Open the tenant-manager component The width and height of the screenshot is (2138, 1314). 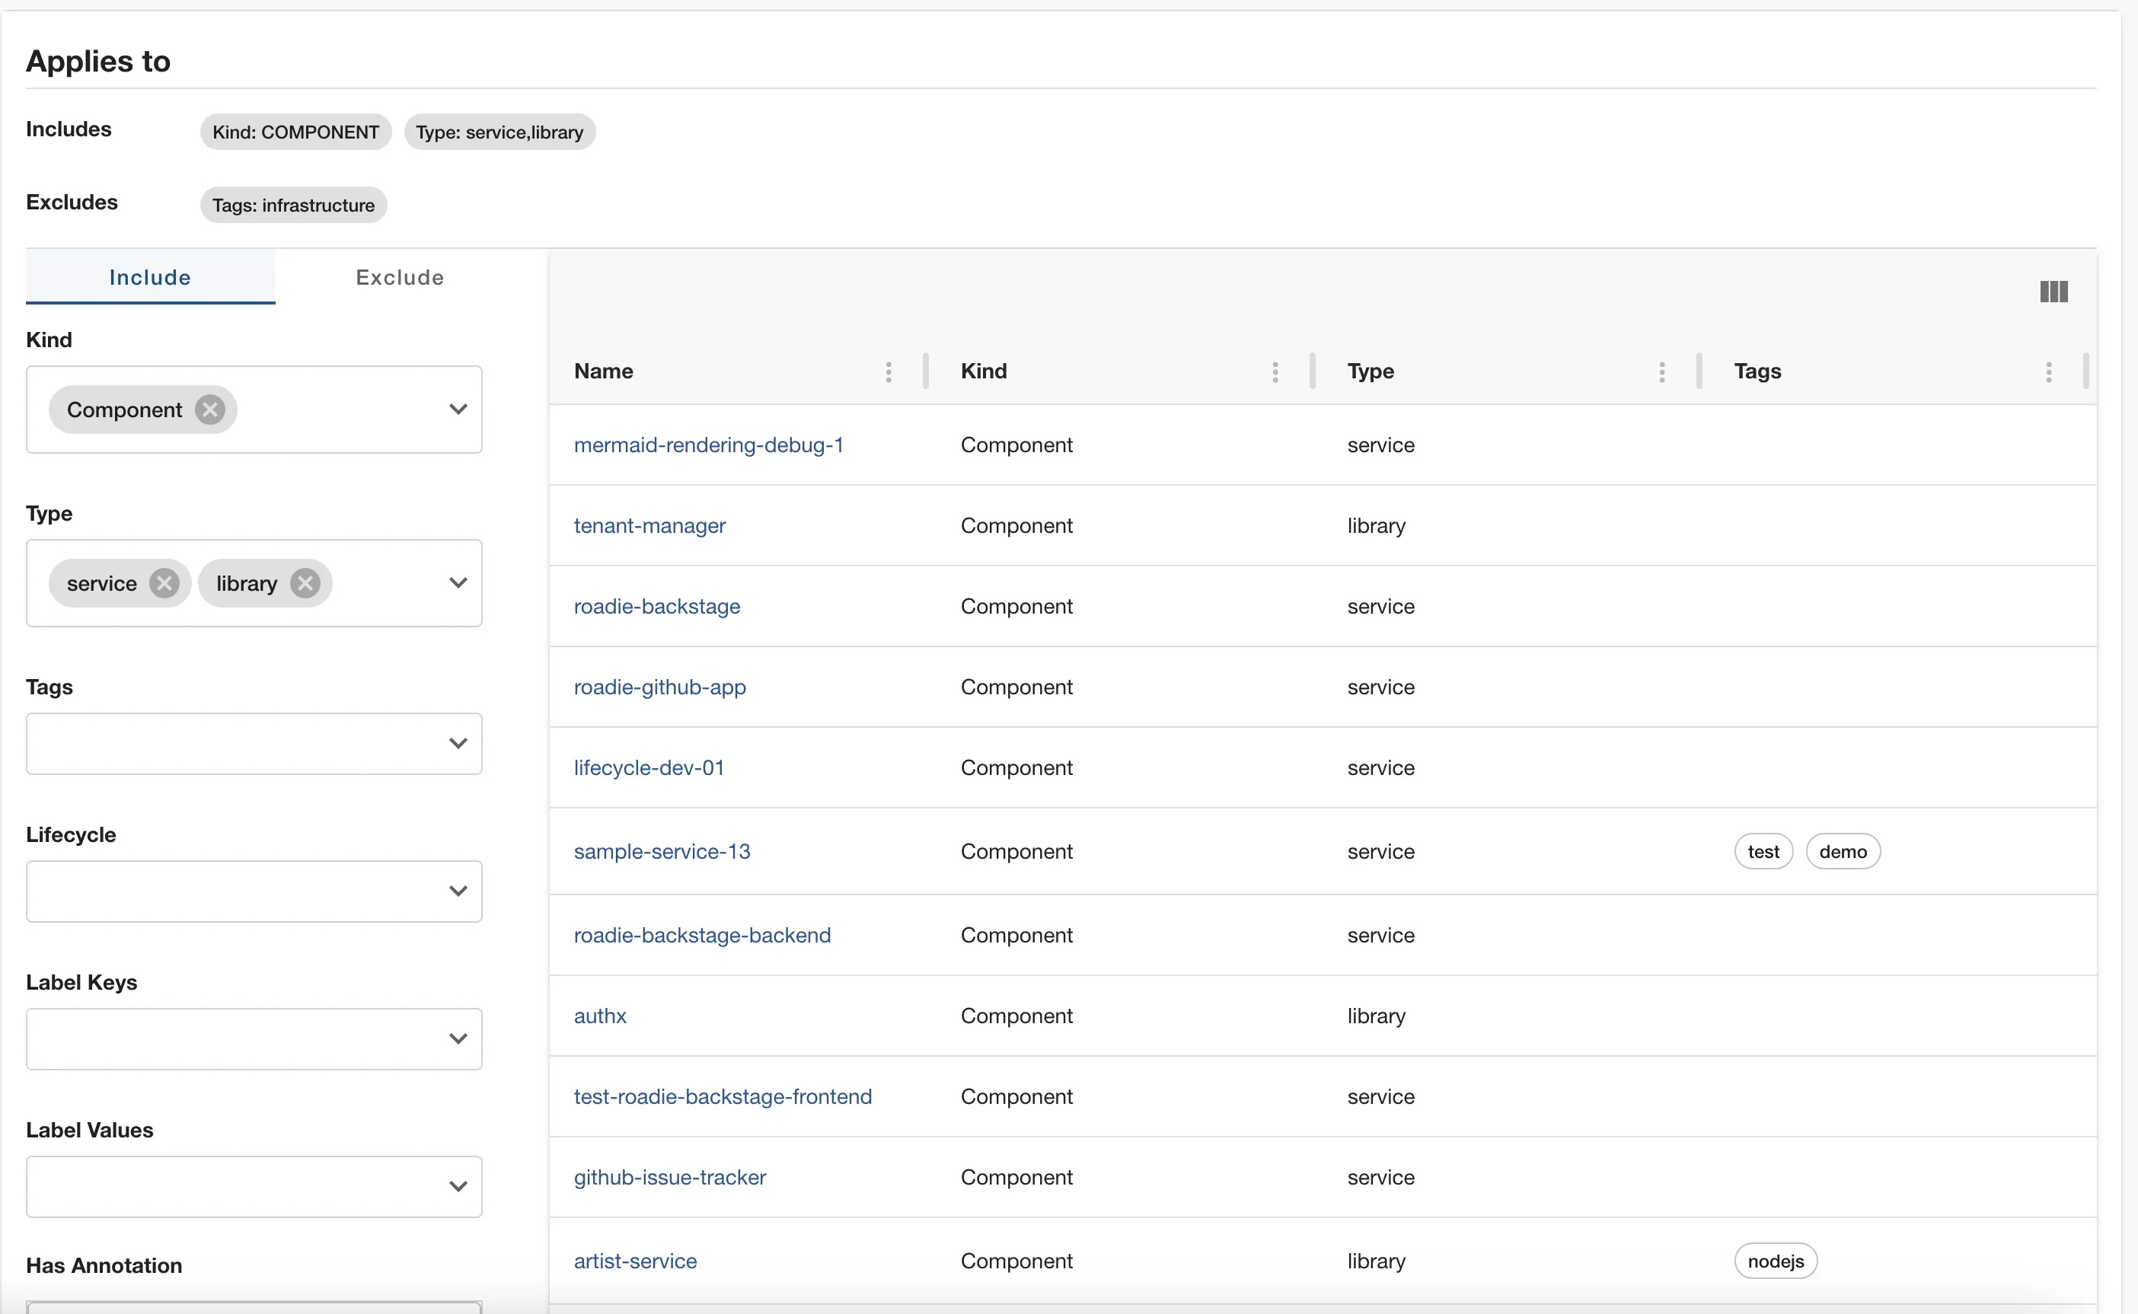click(649, 526)
